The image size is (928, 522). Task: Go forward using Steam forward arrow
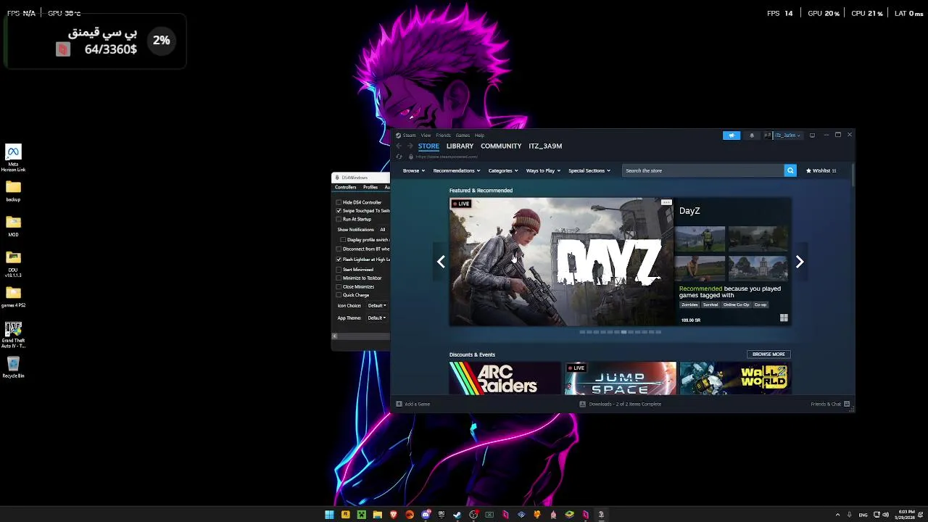410,146
